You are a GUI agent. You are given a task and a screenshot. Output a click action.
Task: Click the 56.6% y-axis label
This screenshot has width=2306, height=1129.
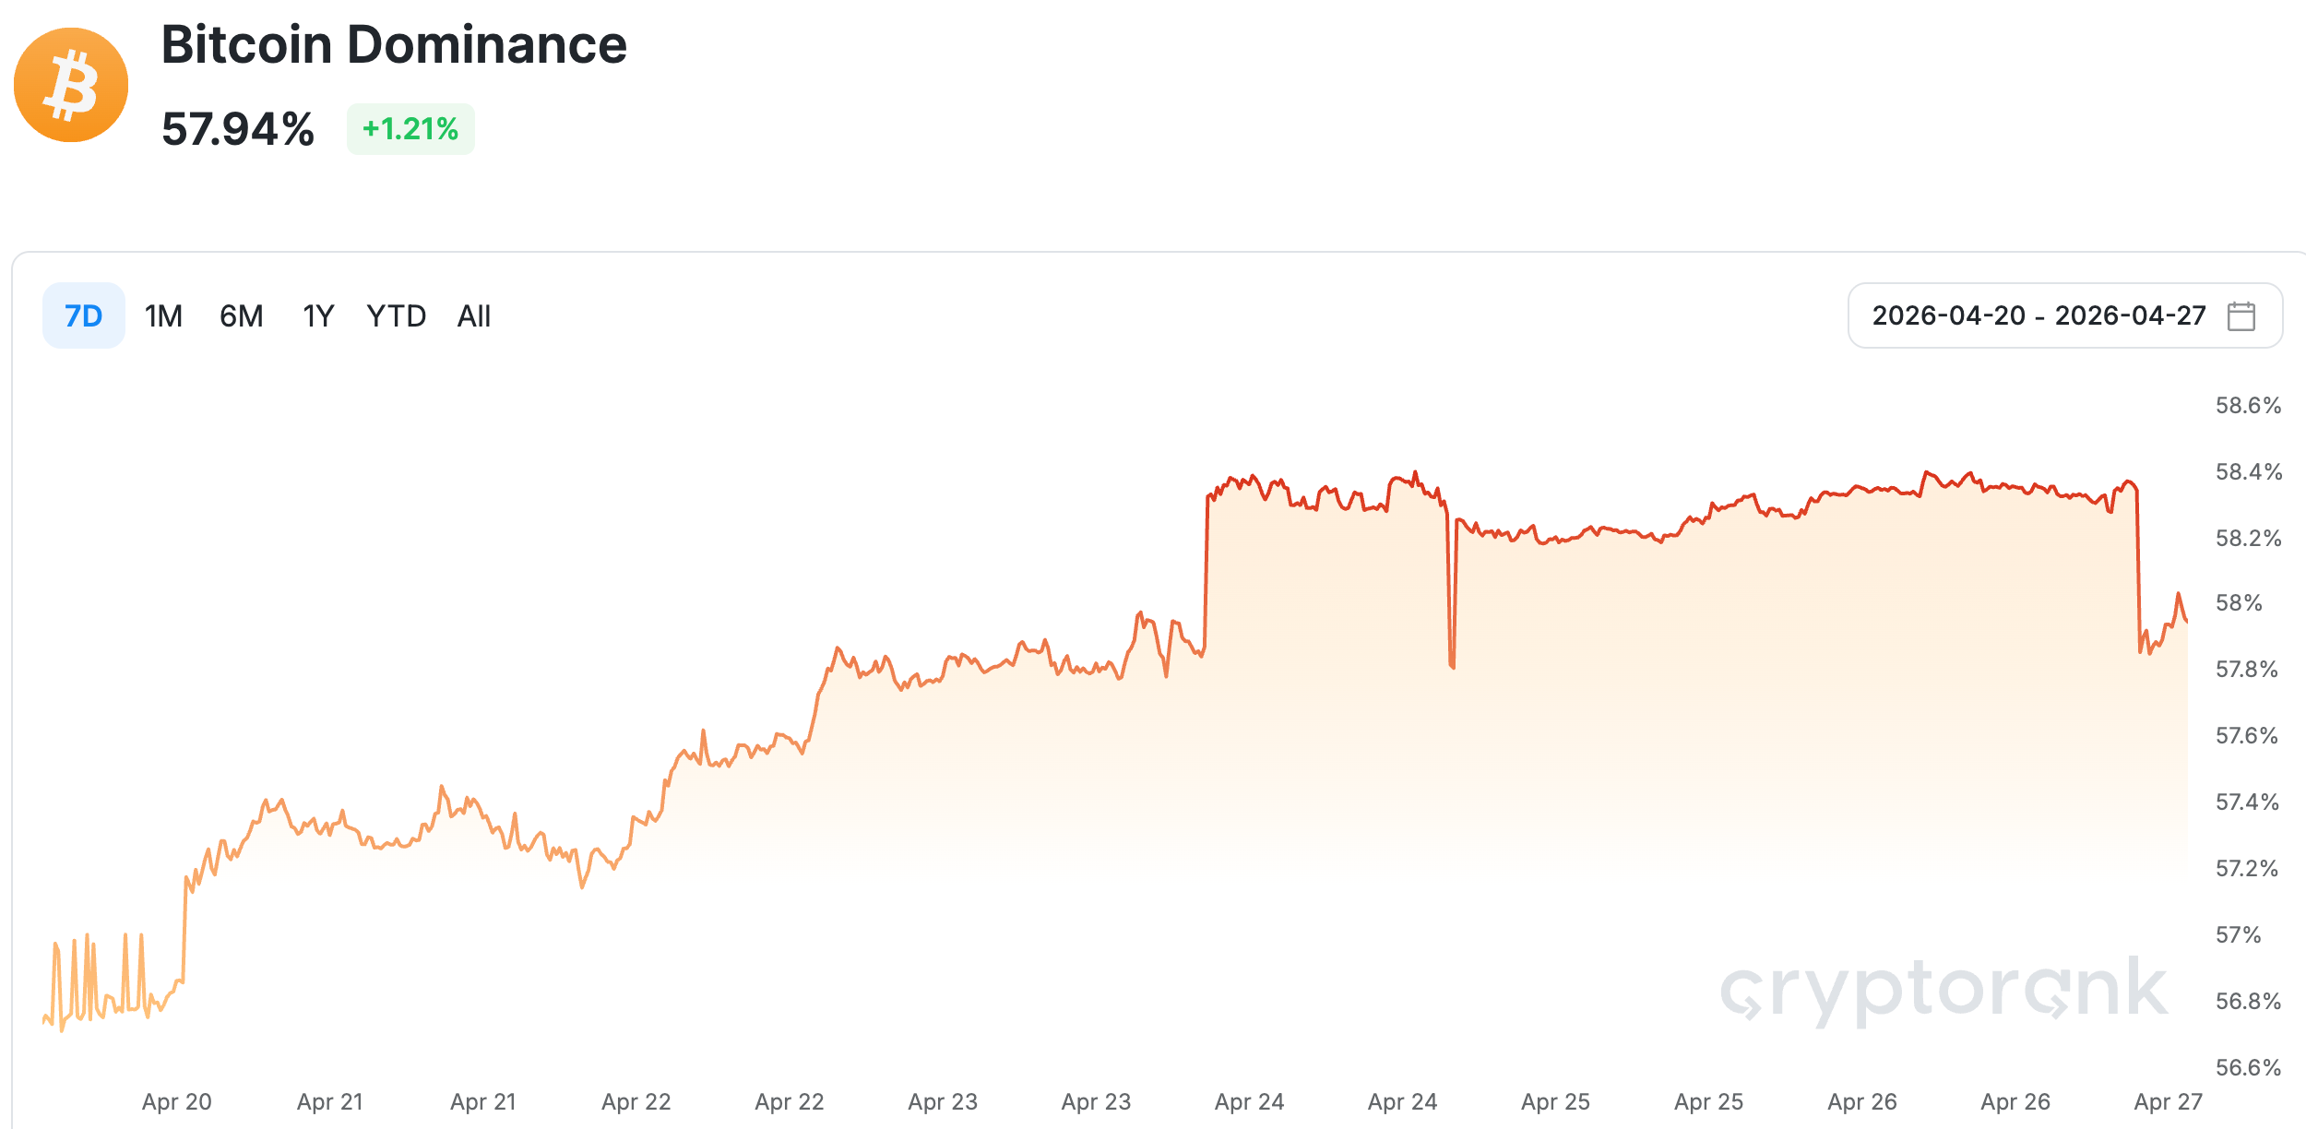click(x=2248, y=1068)
